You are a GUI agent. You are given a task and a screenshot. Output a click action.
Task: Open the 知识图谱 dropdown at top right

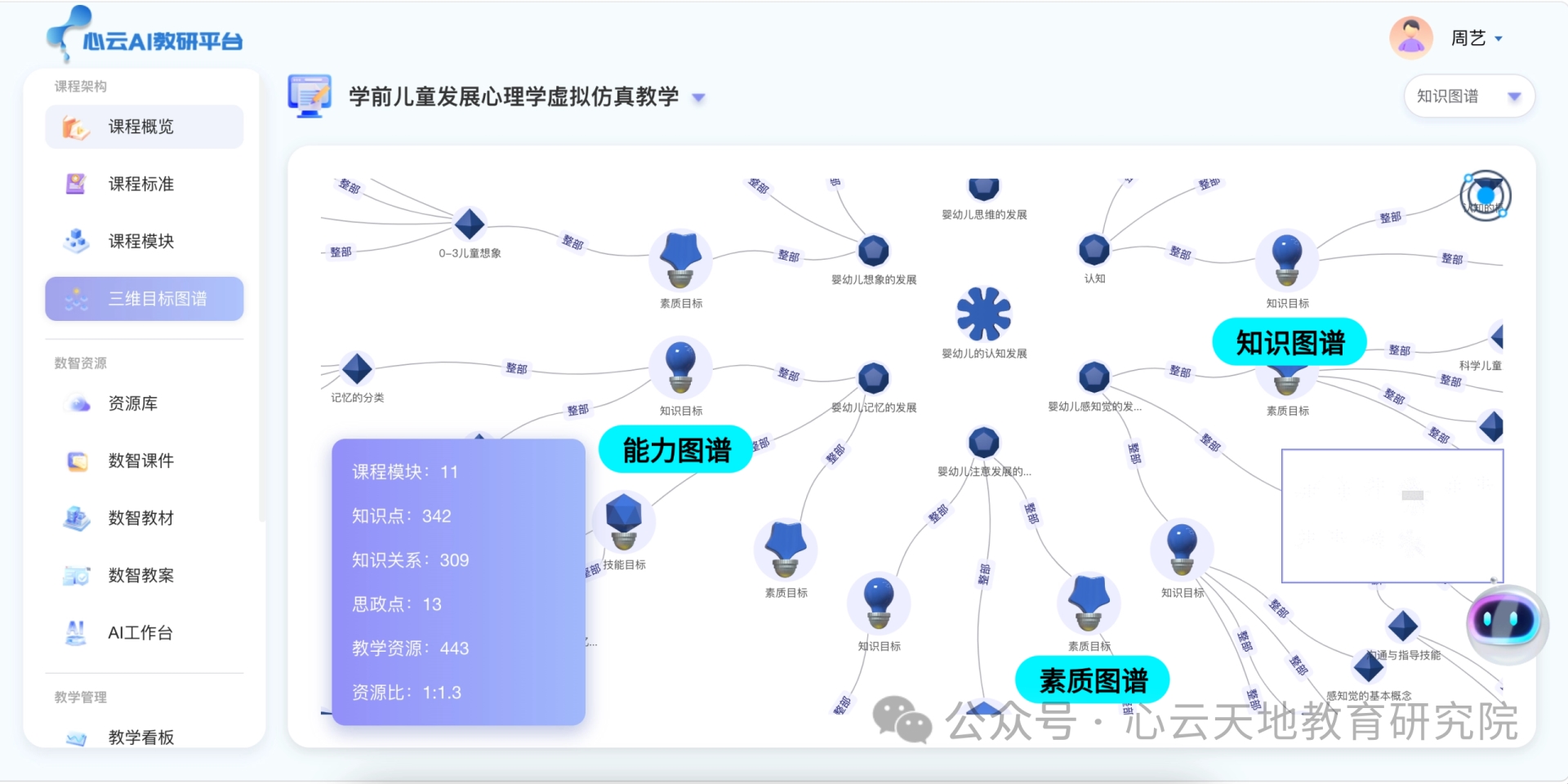pyautogui.click(x=1468, y=96)
